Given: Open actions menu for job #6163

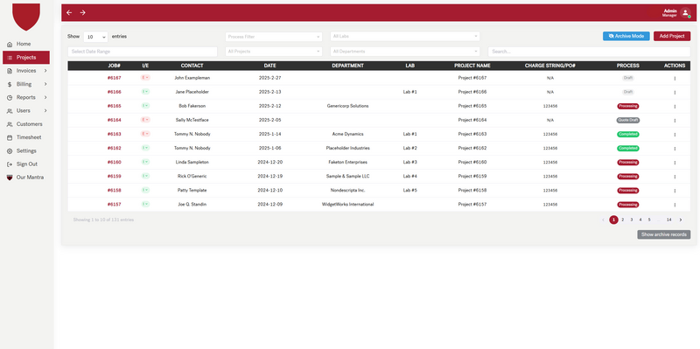Looking at the screenshot, I should 675,135.
